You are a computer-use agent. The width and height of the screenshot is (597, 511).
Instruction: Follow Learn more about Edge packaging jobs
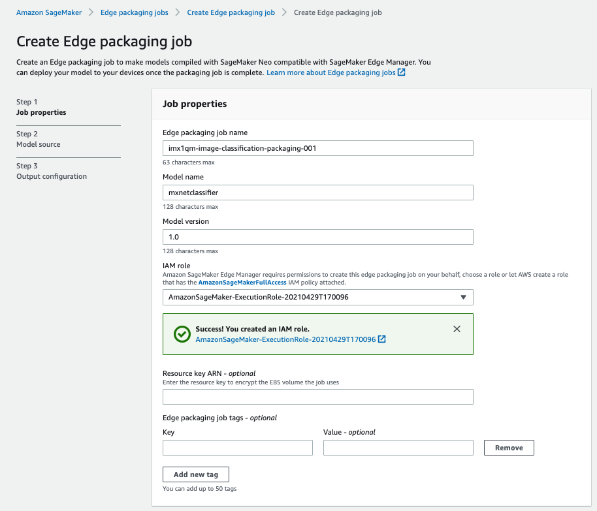(331, 72)
